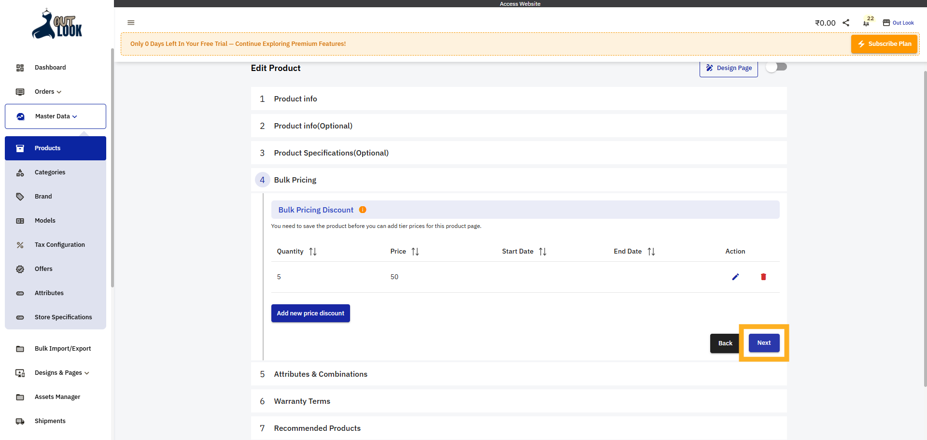
Task: Edit the bulk pricing row pencil icon
Action: click(x=735, y=277)
